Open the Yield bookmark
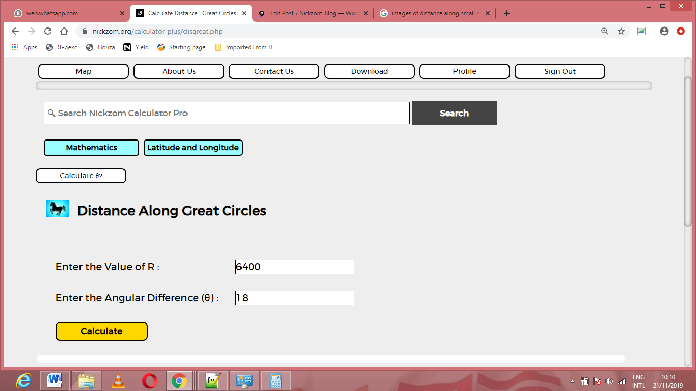This screenshot has width=696, height=391. 136,47
